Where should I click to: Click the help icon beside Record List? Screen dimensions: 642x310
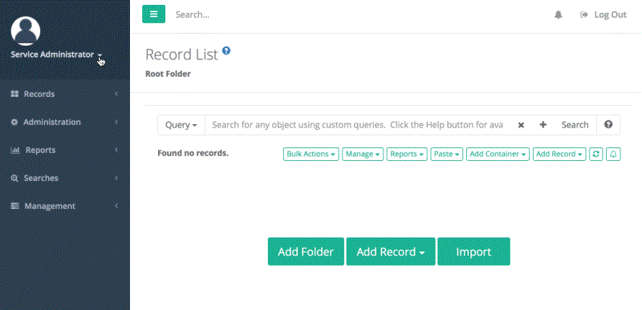[x=226, y=50]
